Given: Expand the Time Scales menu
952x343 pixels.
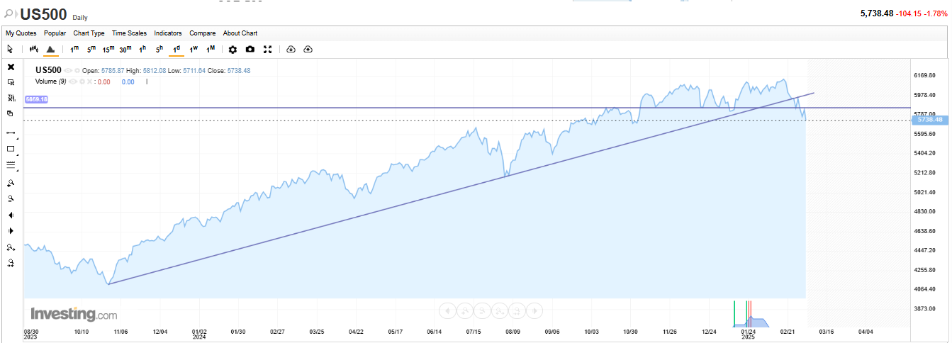Looking at the screenshot, I should [129, 33].
